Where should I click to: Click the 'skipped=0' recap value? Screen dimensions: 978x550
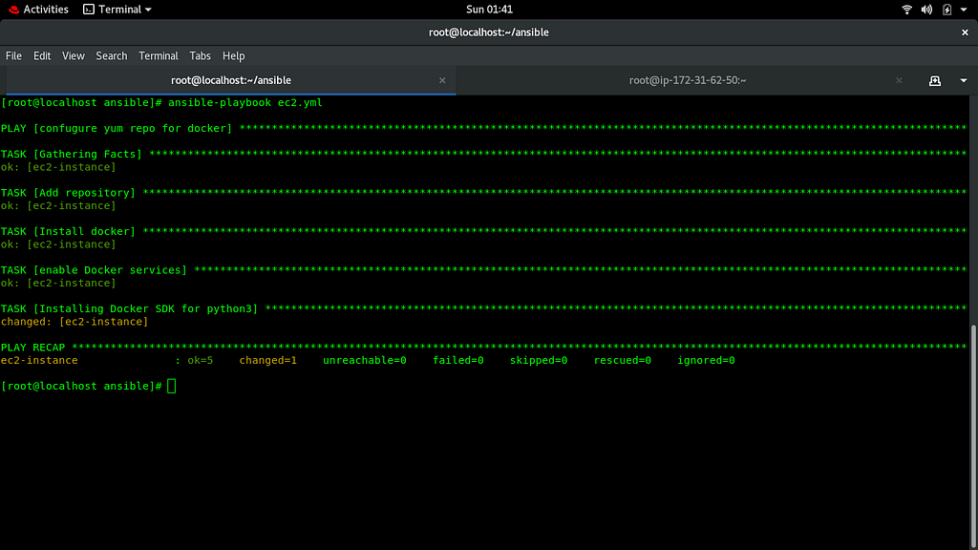pyautogui.click(x=539, y=360)
